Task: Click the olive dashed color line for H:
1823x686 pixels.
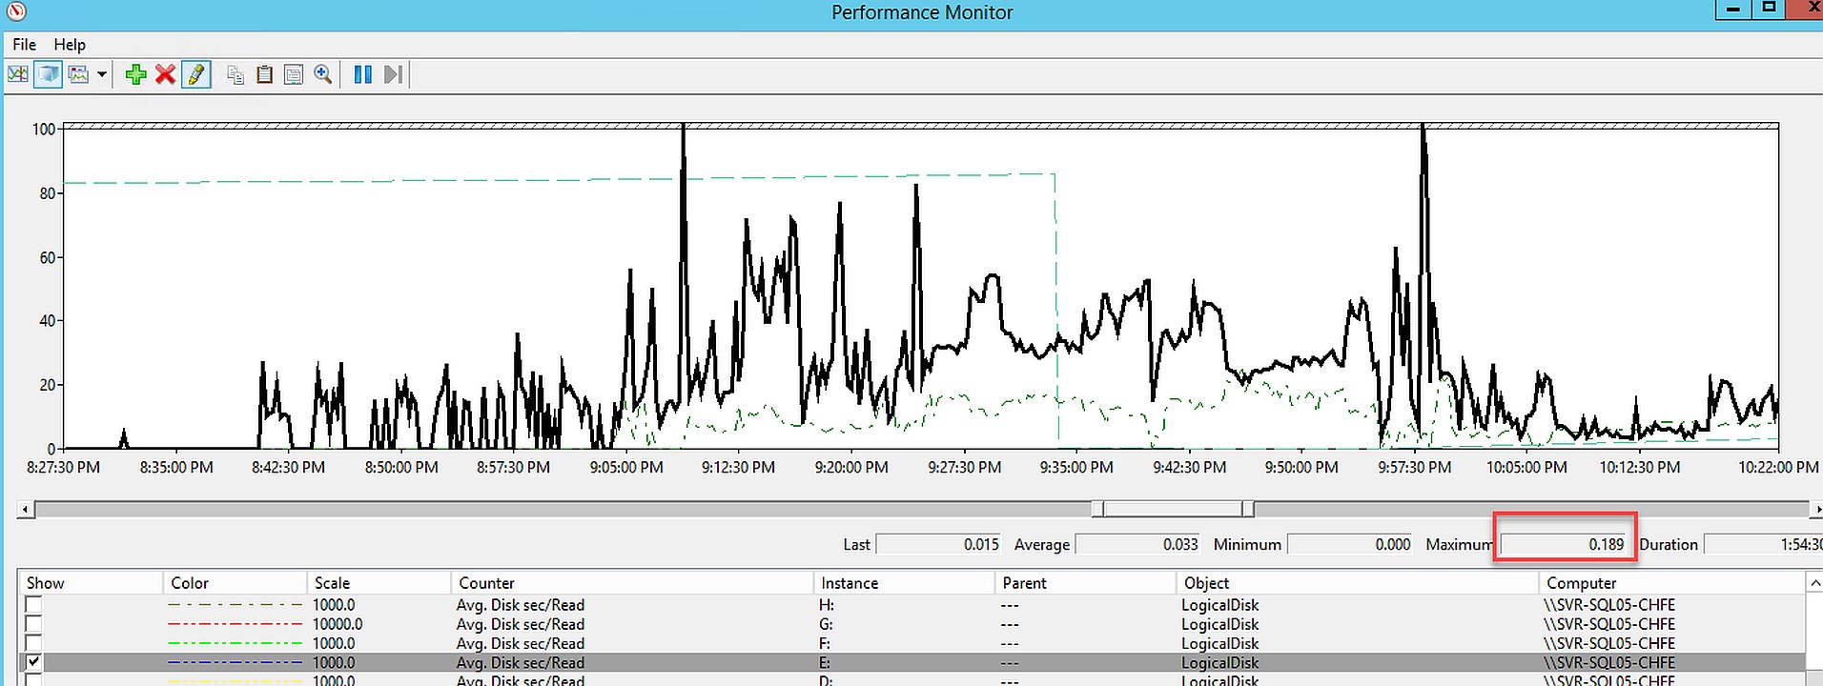Action: click(235, 605)
